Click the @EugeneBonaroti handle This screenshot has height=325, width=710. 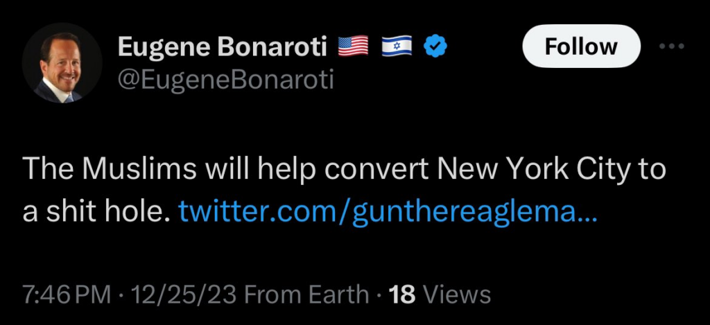coord(225,80)
